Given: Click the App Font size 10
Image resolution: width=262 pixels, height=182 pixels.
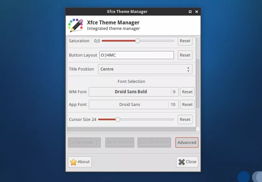Looking at the screenshot, I should pos(173,105).
